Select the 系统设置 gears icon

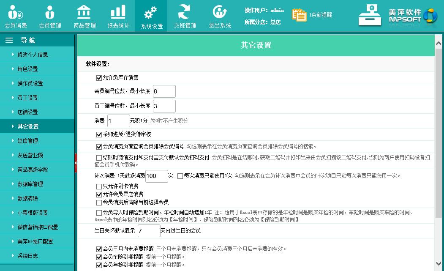pyautogui.click(x=151, y=12)
